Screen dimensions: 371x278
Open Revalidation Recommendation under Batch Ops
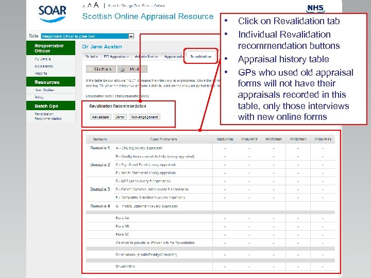tap(48, 116)
